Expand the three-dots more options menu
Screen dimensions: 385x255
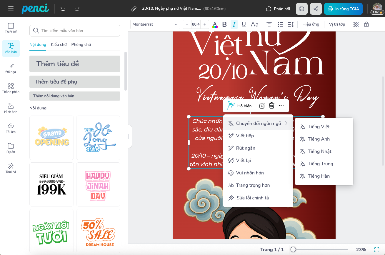(281, 106)
